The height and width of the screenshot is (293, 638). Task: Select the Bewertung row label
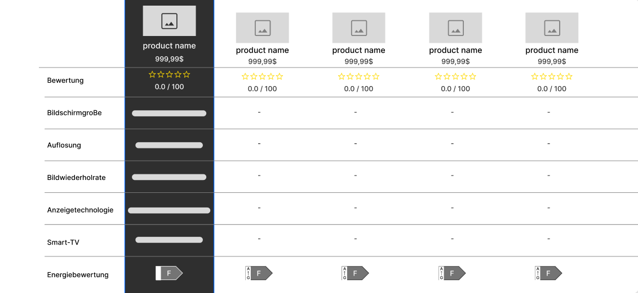point(65,80)
